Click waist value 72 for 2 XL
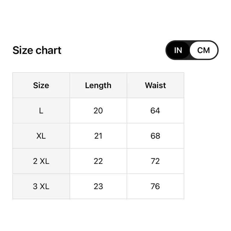Image resolution: width=231 pixels, height=231 pixels. point(155,161)
